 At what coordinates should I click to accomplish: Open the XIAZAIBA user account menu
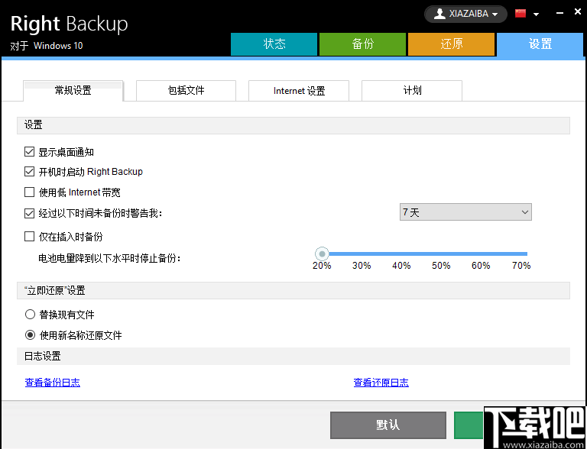click(x=465, y=15)
